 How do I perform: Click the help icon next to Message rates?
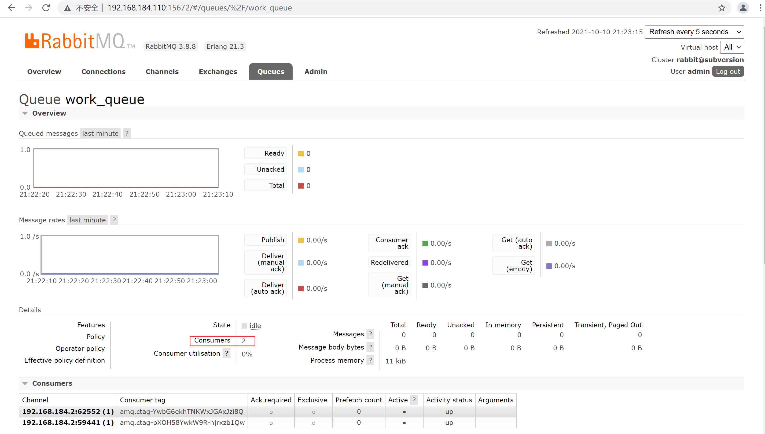point(114,220)
